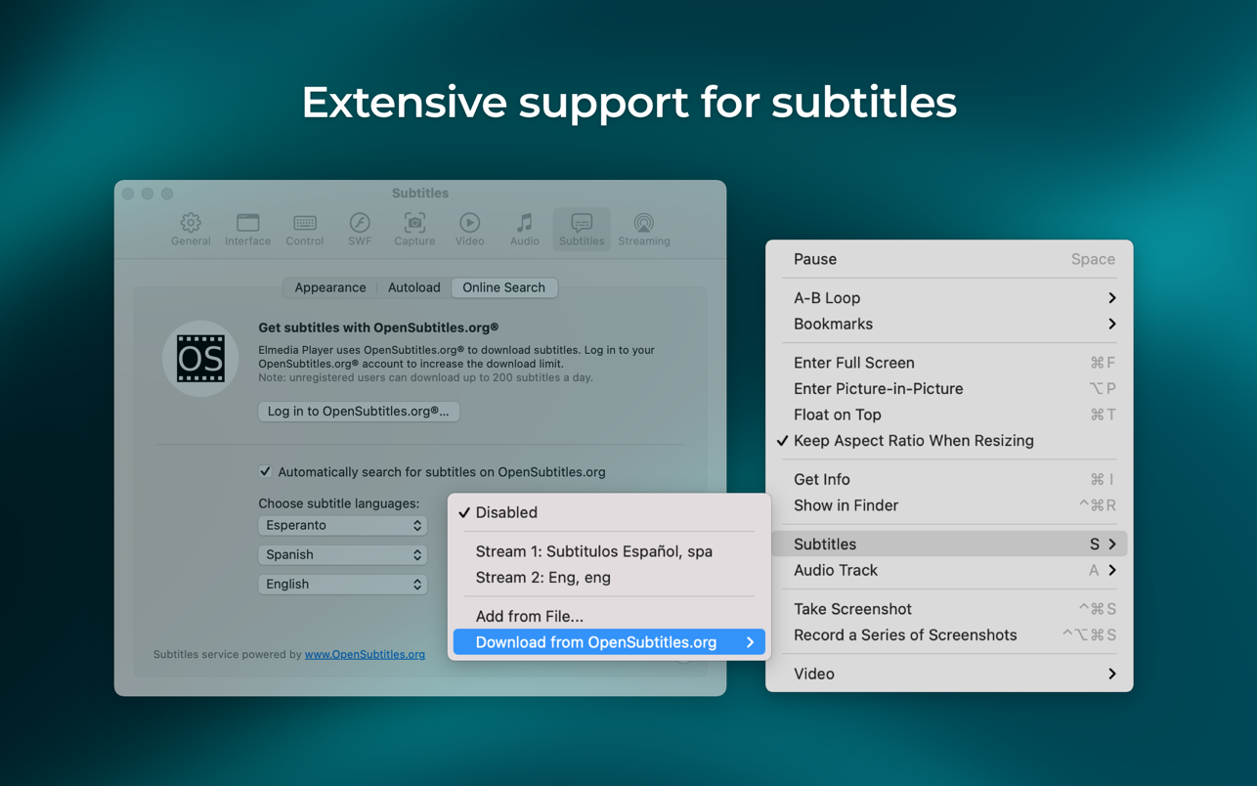Click Log in to OpenSubtitles.org button
Screen dimensions: 1257x786
pyautogui.click(x=359, y=412)
